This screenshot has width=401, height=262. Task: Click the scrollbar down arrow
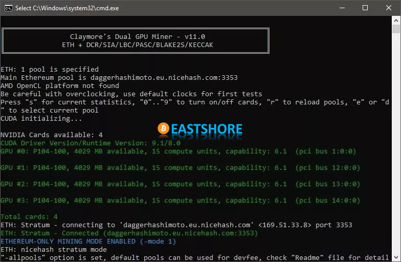396,257
